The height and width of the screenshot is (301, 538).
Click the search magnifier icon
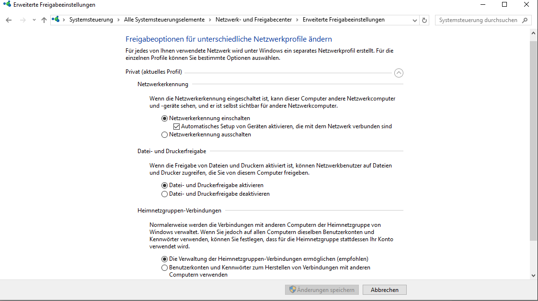[x=525, y=20]
